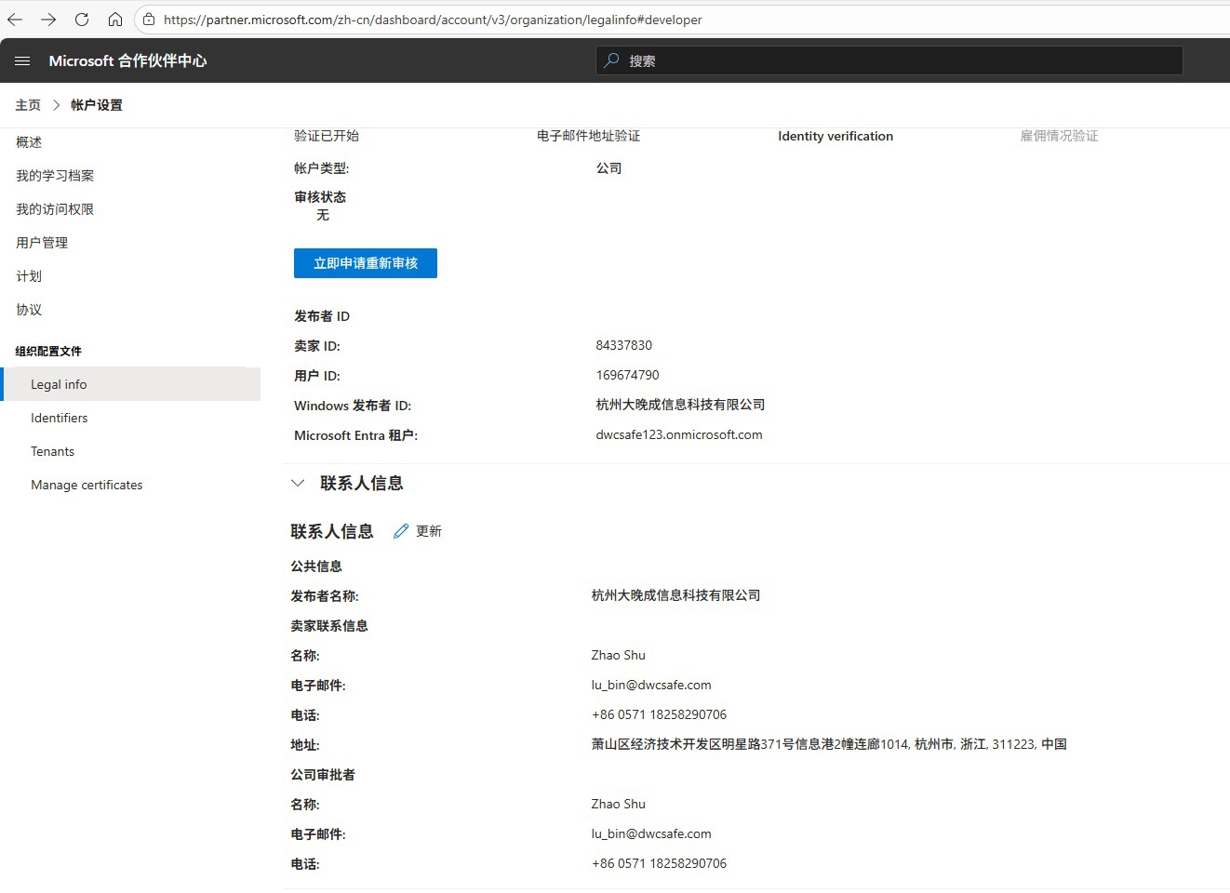Click the seller contact phone number
This screenshot has height=893, width=1230.
(659, 714)
